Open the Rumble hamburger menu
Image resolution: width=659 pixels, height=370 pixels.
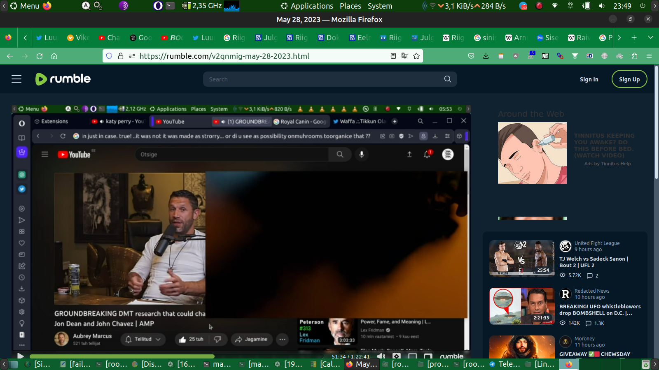point(16,79)
